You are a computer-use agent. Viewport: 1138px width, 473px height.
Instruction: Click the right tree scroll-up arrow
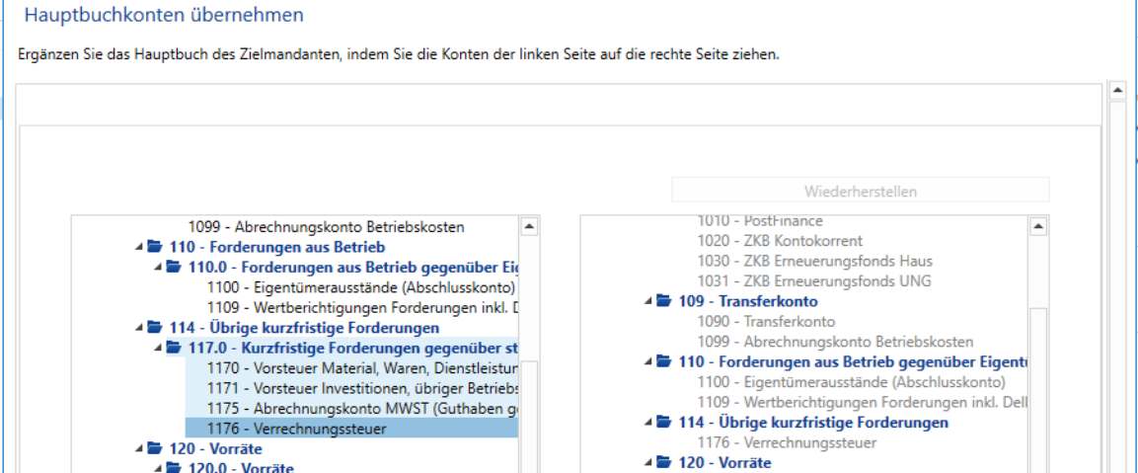[1038, 227]
